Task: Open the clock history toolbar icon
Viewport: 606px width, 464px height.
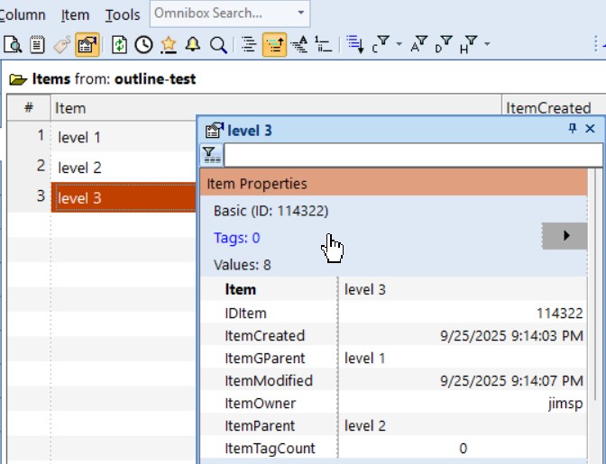Action: [144, 44]
